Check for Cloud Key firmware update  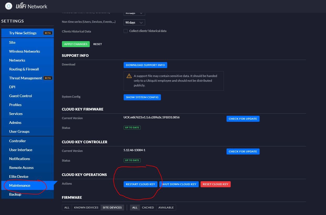(243, 119)
